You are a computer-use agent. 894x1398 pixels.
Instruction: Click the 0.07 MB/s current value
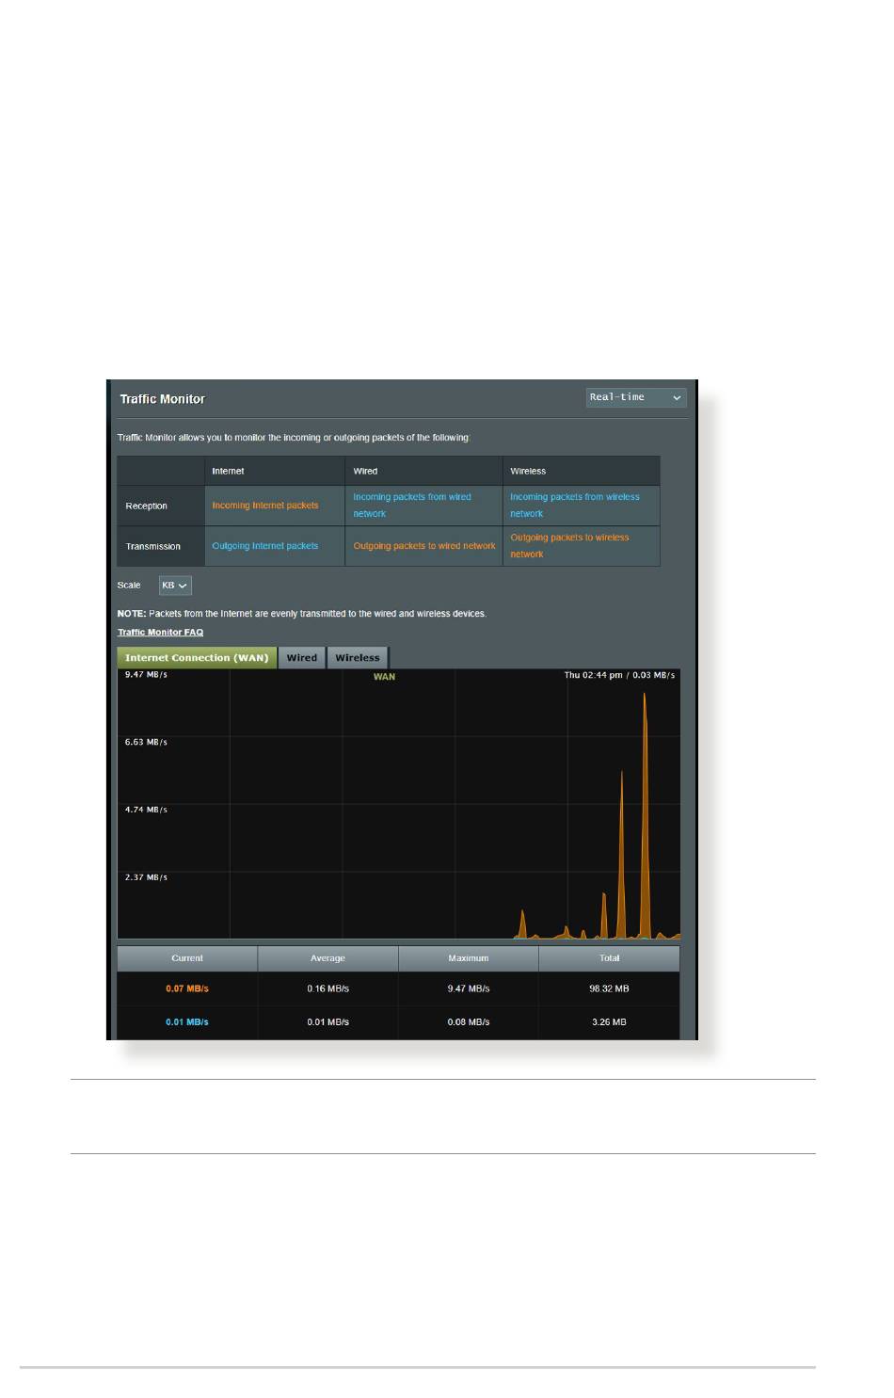pos(187,988)
